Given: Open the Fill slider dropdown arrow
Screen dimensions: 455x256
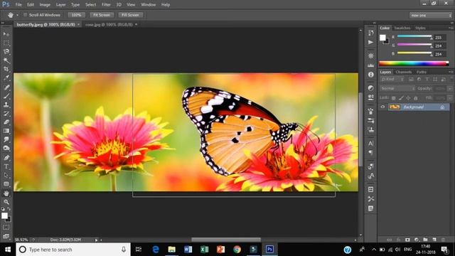Looking at the screenshot, I should [450, 98].
